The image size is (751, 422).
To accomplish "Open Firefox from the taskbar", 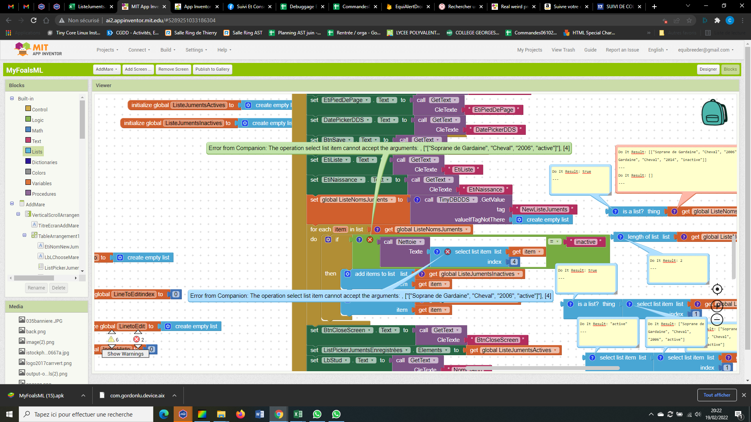I will (x=241, y=414).
